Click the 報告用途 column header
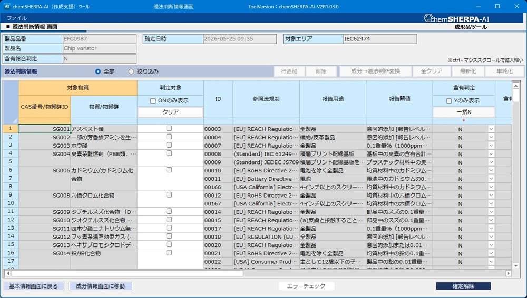 [x=333, y=99]
